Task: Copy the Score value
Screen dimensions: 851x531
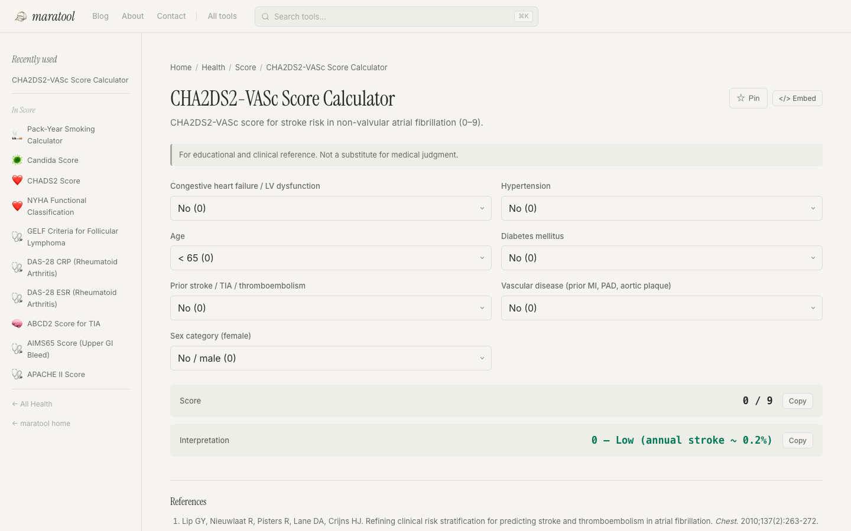Action: click(x=798, y=401)
